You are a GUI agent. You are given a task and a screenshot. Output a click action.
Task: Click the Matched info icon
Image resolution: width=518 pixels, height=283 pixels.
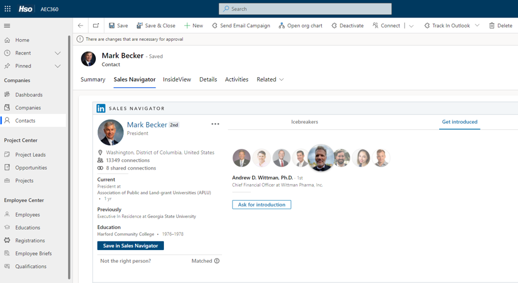pyautogui.click(x=217, y=261)
